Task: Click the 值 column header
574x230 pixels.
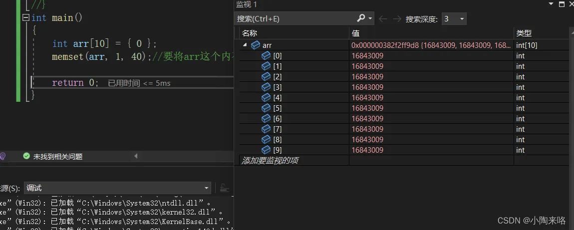Action: click(x=355, y=33)
